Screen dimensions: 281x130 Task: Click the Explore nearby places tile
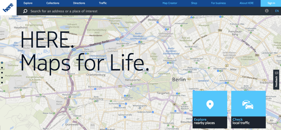point(210,109)
